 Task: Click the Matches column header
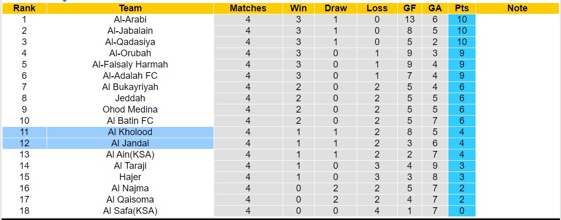[248, 8]
